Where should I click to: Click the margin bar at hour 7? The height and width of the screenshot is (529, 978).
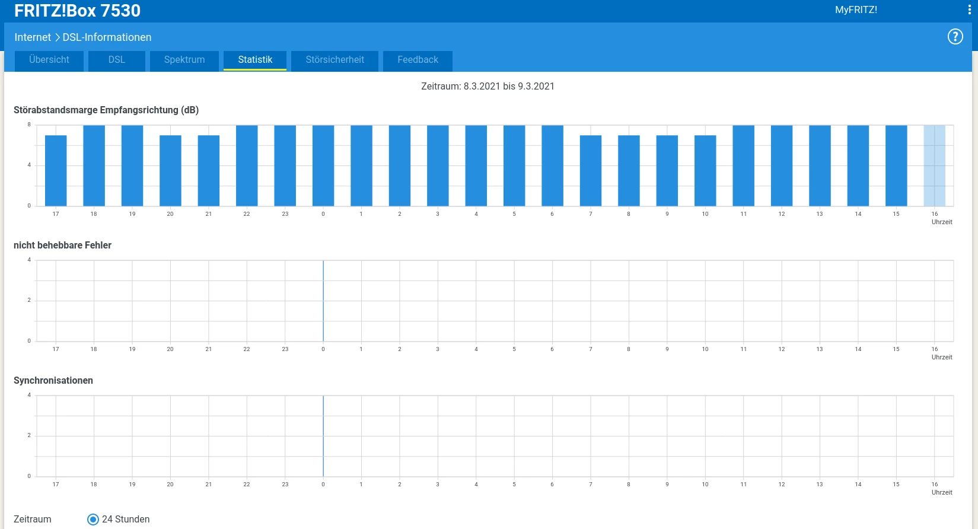click(x=591, y=171)
